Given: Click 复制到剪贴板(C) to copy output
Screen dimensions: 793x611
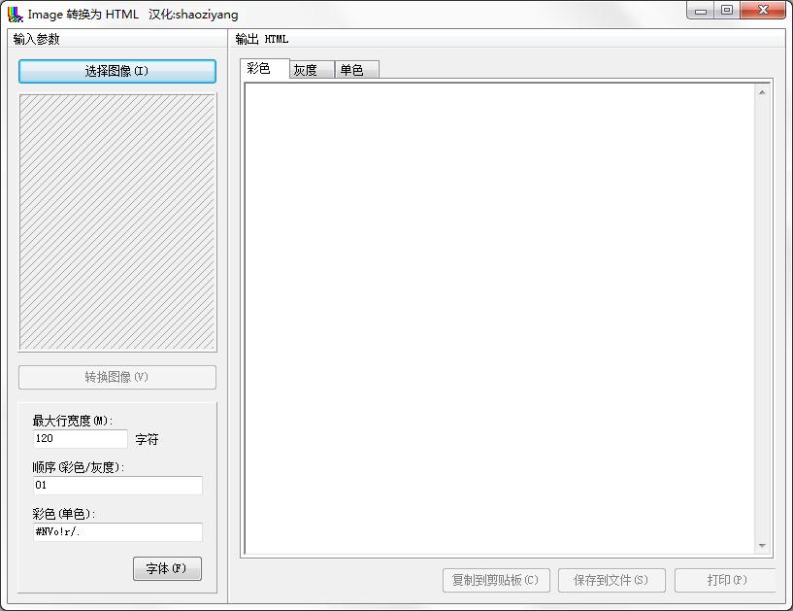Looking at the screenshot, I should coord(495,580).
